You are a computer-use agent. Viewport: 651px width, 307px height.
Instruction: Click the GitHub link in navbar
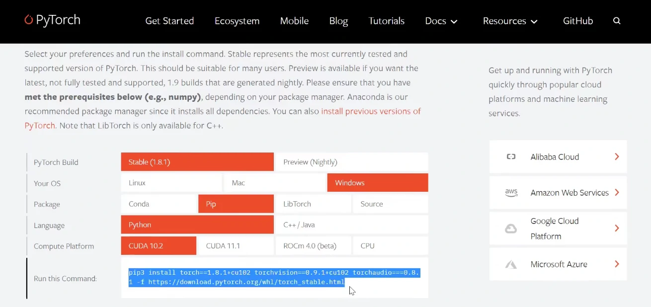click(577, 21)
